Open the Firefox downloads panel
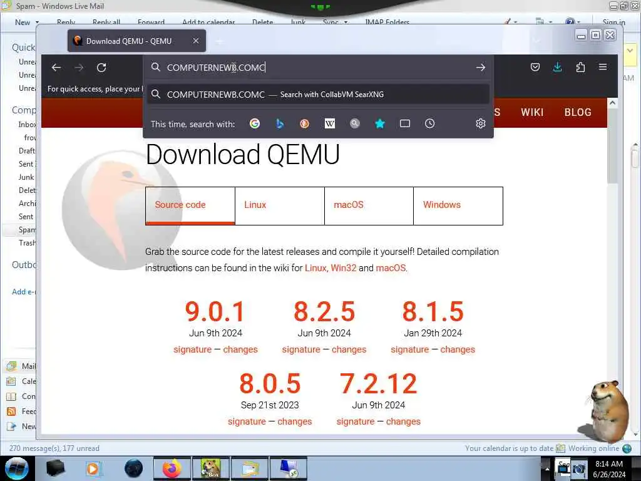Screen dimensions: 641x481 [557, 67]
